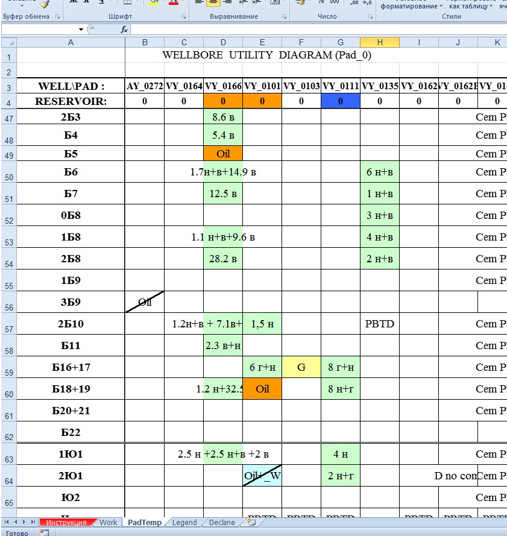
Task: Click the 5.4 в cell
Action: tap(223, 135)
